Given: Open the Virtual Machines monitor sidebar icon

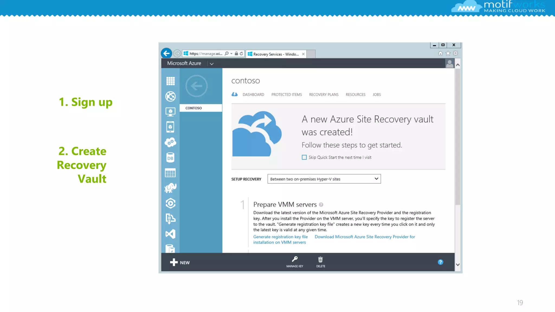Looking at the screenshot, I should coord(170,112).
